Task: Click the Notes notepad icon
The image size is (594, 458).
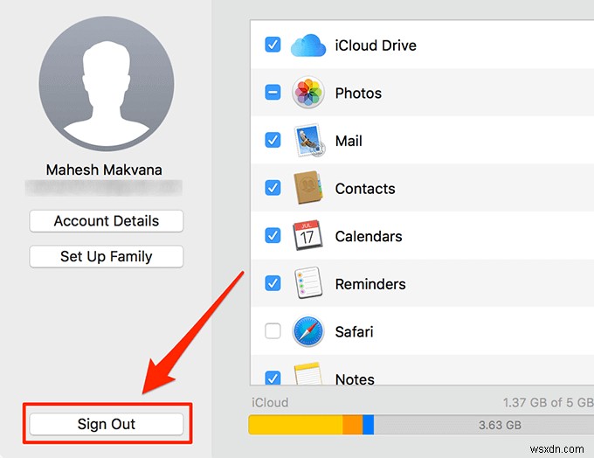Action: click(x=308, y=374)
